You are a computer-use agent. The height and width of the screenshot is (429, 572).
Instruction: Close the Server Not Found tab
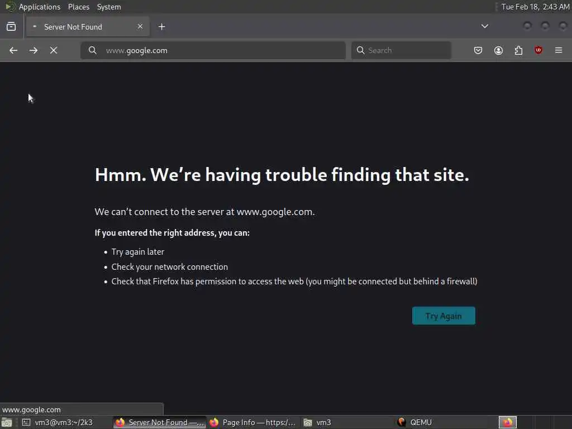tap(140, 26)
